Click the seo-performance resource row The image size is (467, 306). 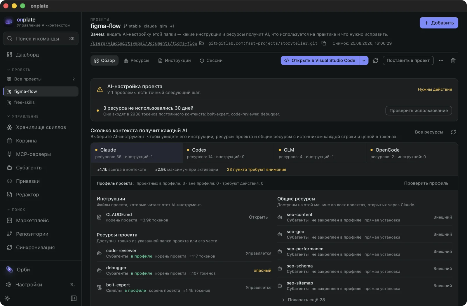[365, 252]
